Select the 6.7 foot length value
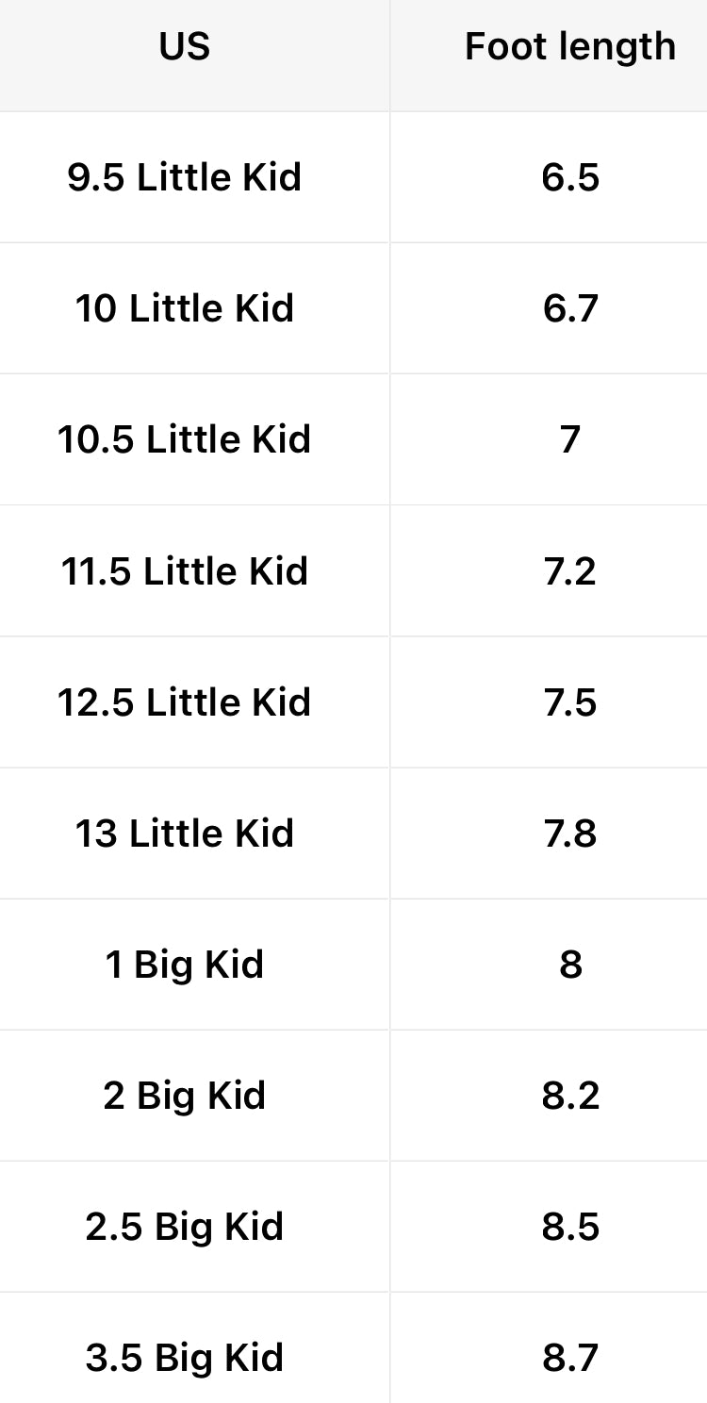 tap(570, 308)
